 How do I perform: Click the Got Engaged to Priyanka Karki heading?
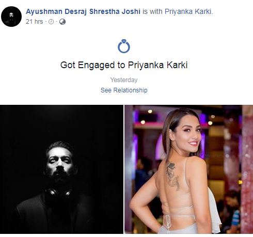click(124, 65)
